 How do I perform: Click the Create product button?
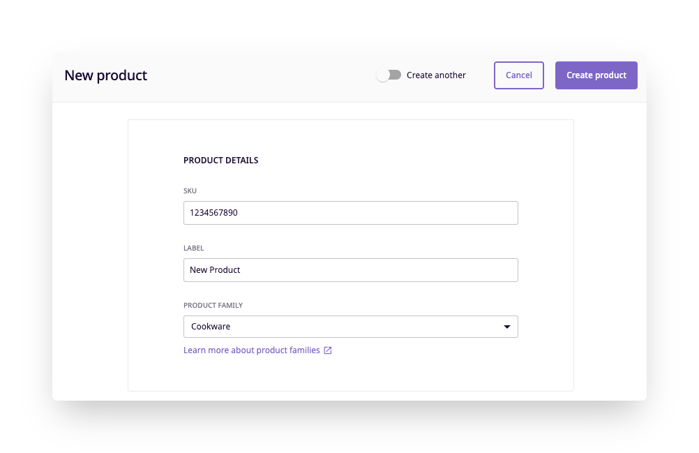pos(596,75)
